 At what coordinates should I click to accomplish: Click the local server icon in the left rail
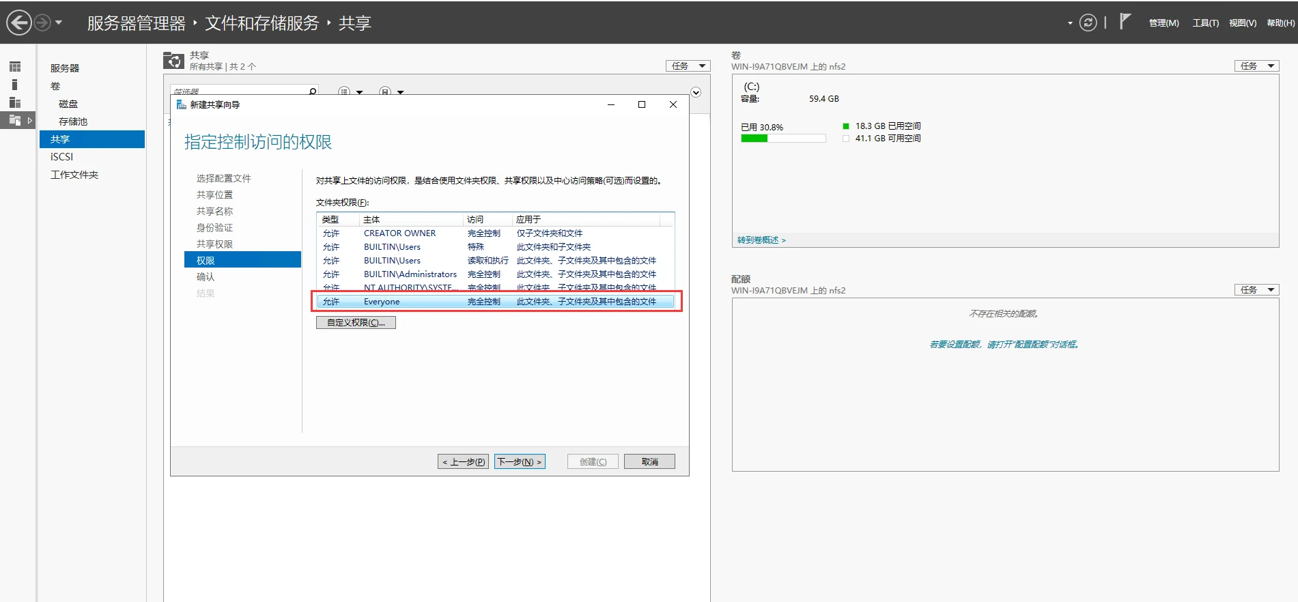15,85
